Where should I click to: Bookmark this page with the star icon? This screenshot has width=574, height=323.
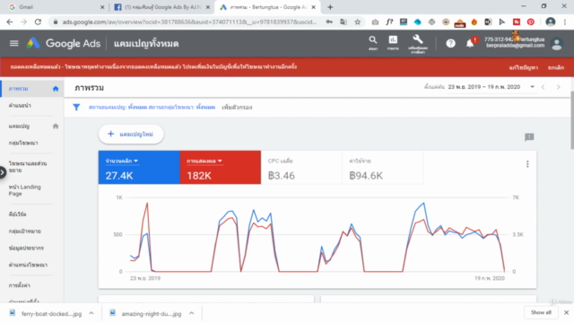click(x=358, y=22)
